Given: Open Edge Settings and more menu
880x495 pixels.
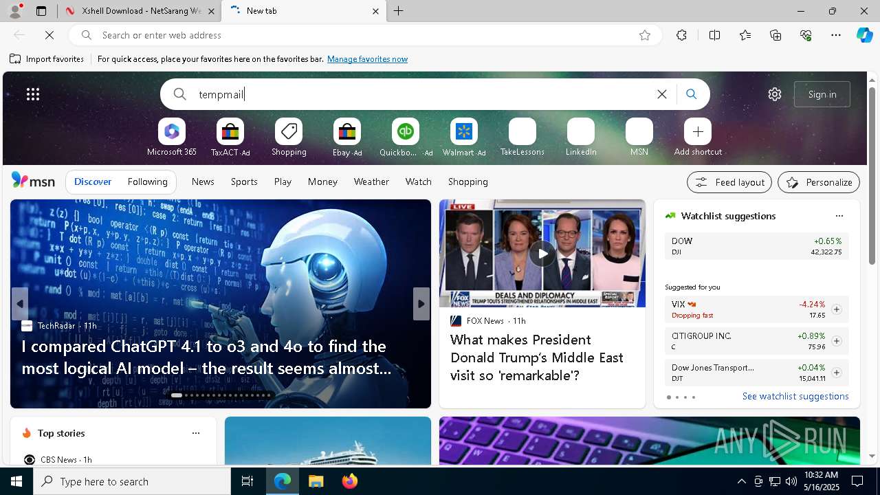Looking at the screenshot, I should point(836,35).
